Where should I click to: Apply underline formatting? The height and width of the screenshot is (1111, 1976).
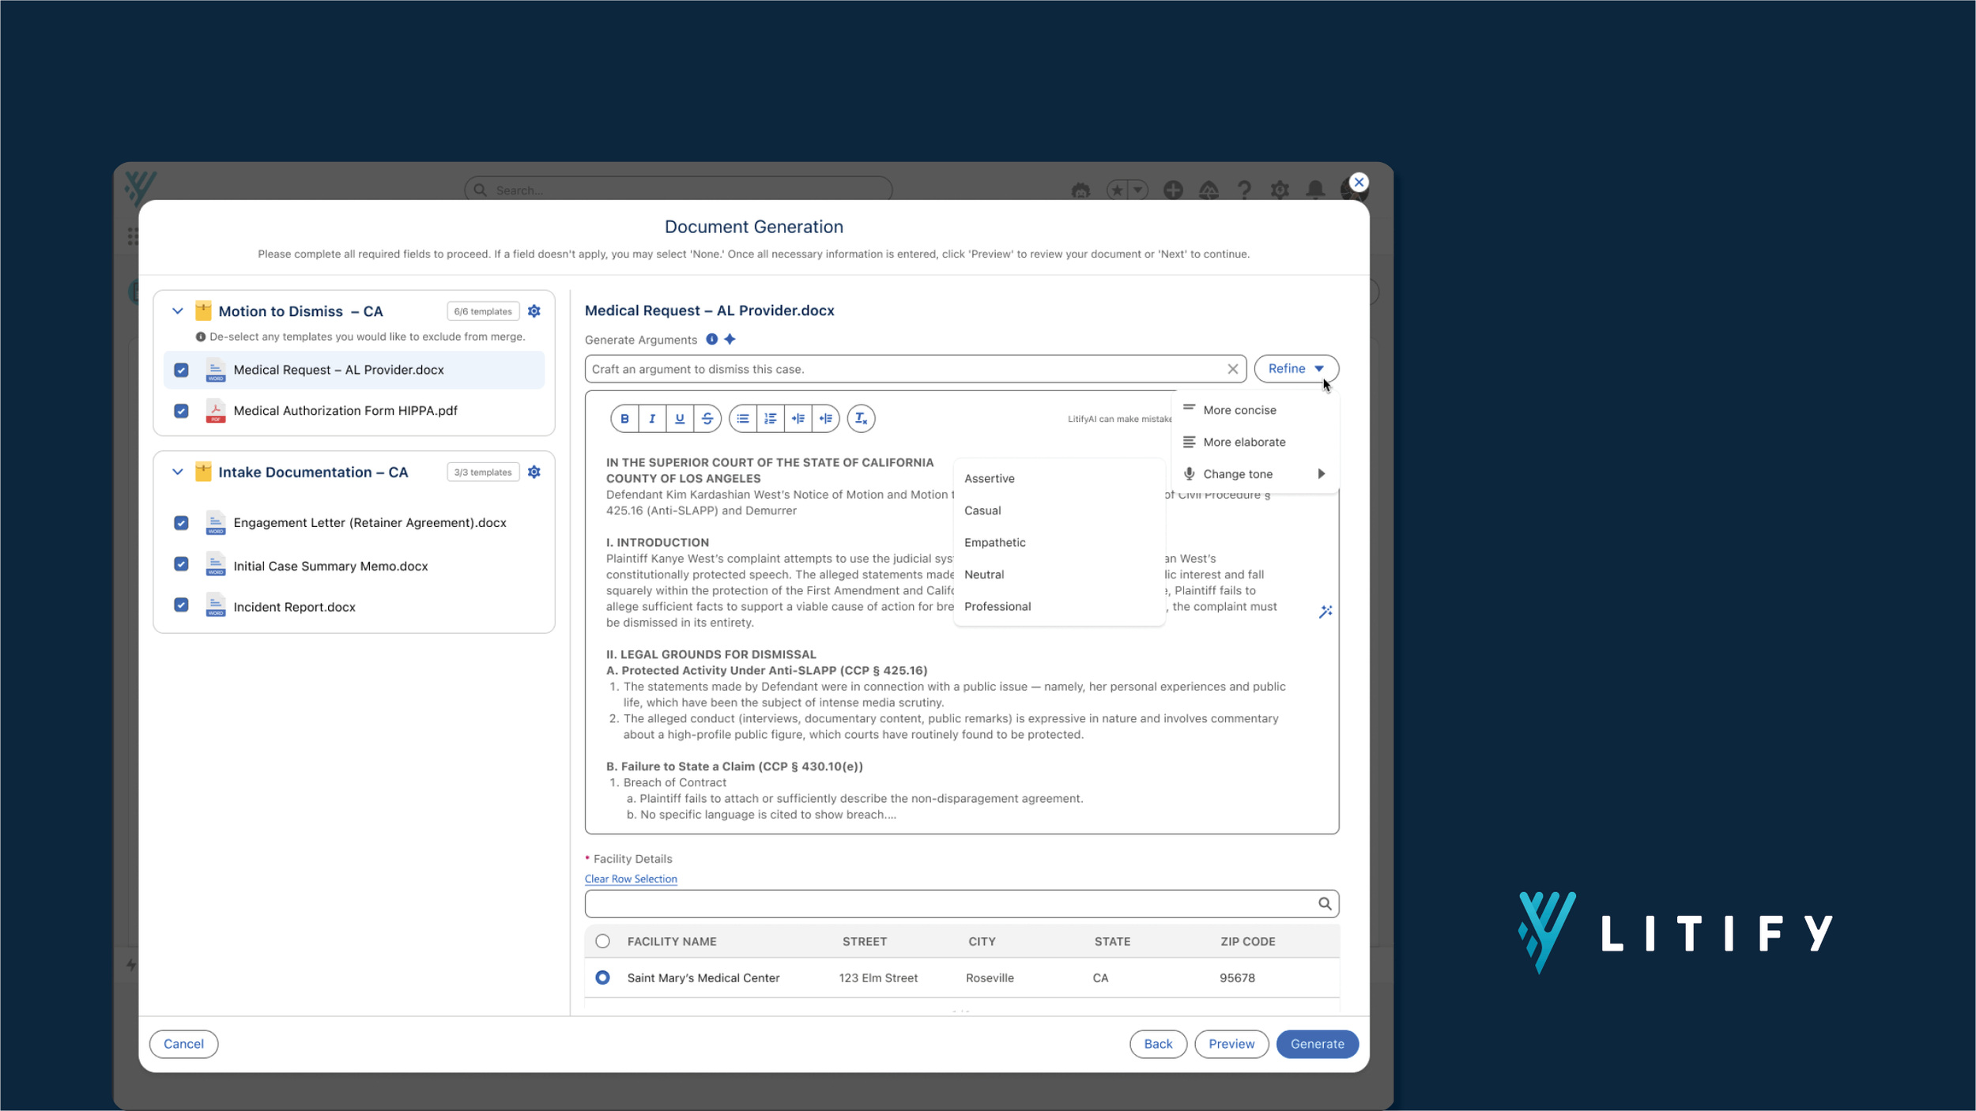click(680, 419)
